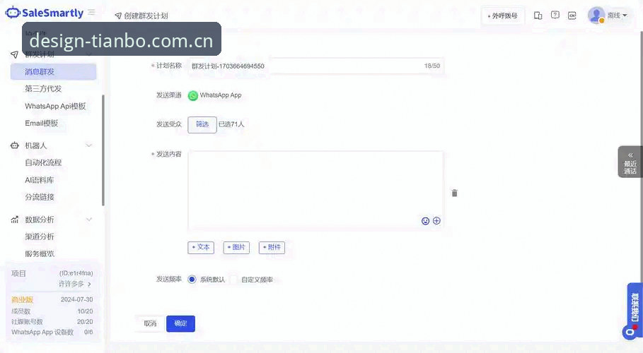The image size is (643, 353).
Task: Open 服务概览 in sidebar
Action: (x=40, y=254)
